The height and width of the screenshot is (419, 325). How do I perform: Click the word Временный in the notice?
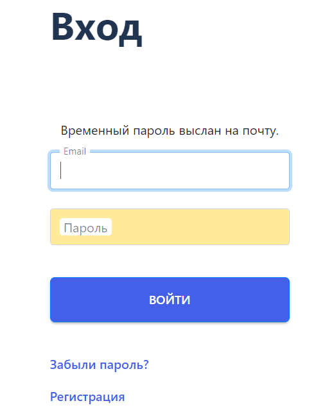click(95, 131)
